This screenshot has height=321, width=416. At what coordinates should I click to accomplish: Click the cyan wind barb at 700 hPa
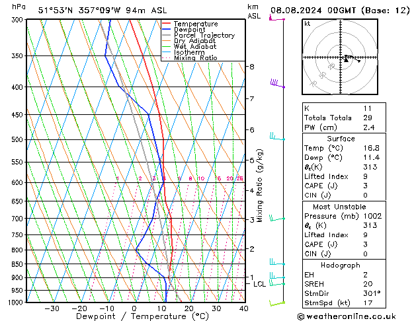click(x=277, y=218)
